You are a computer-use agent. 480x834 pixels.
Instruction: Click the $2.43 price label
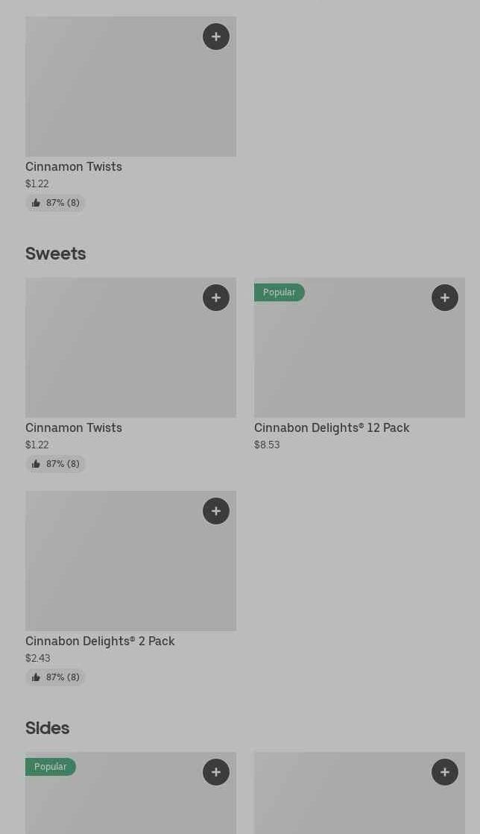[38, 659]
